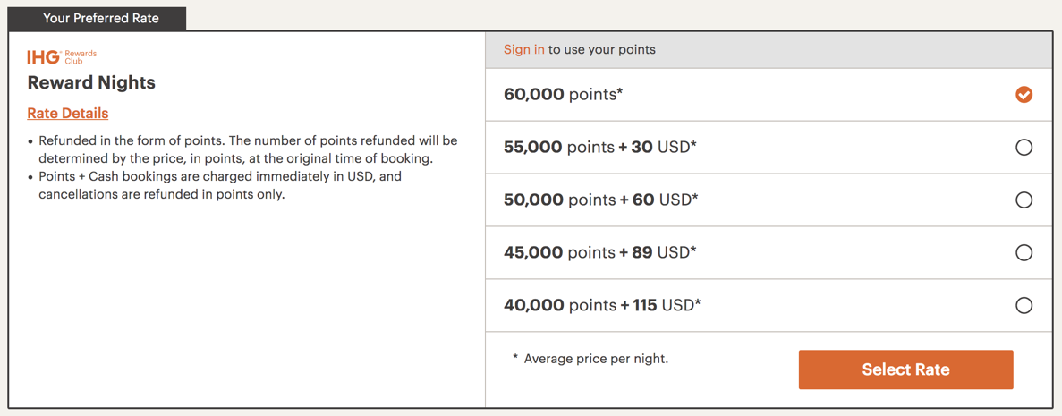Click the Reward Nights heading
Screen dimensions: 1062x416
(91, 82)
